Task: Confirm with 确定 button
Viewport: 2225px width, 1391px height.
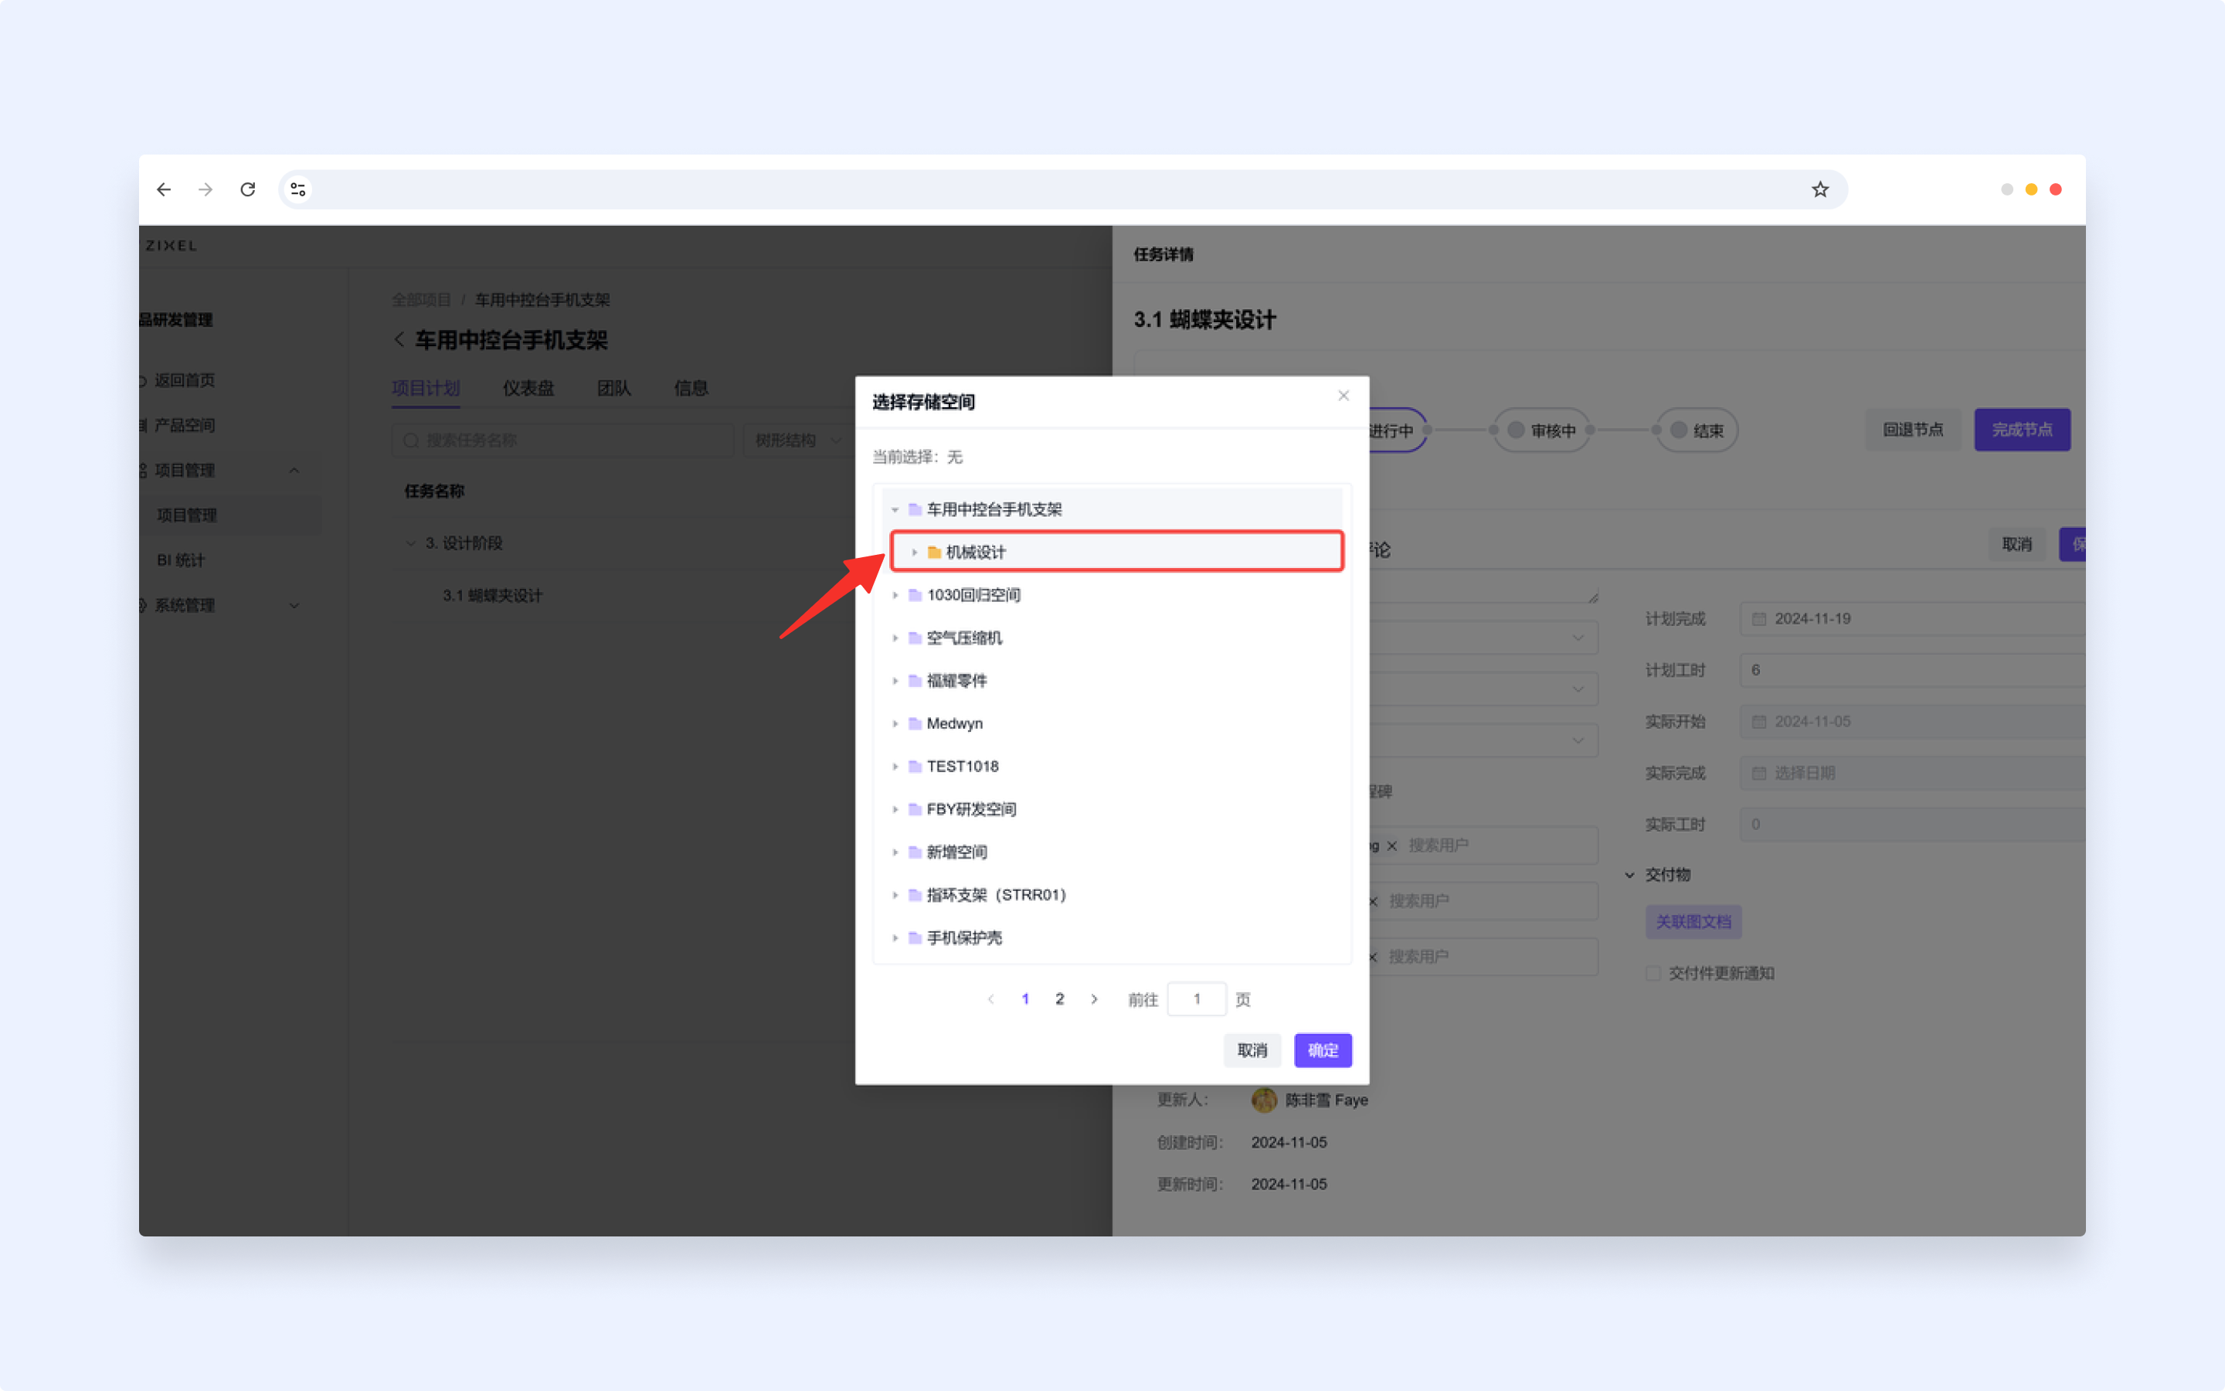Action: coord(1323,1051)
